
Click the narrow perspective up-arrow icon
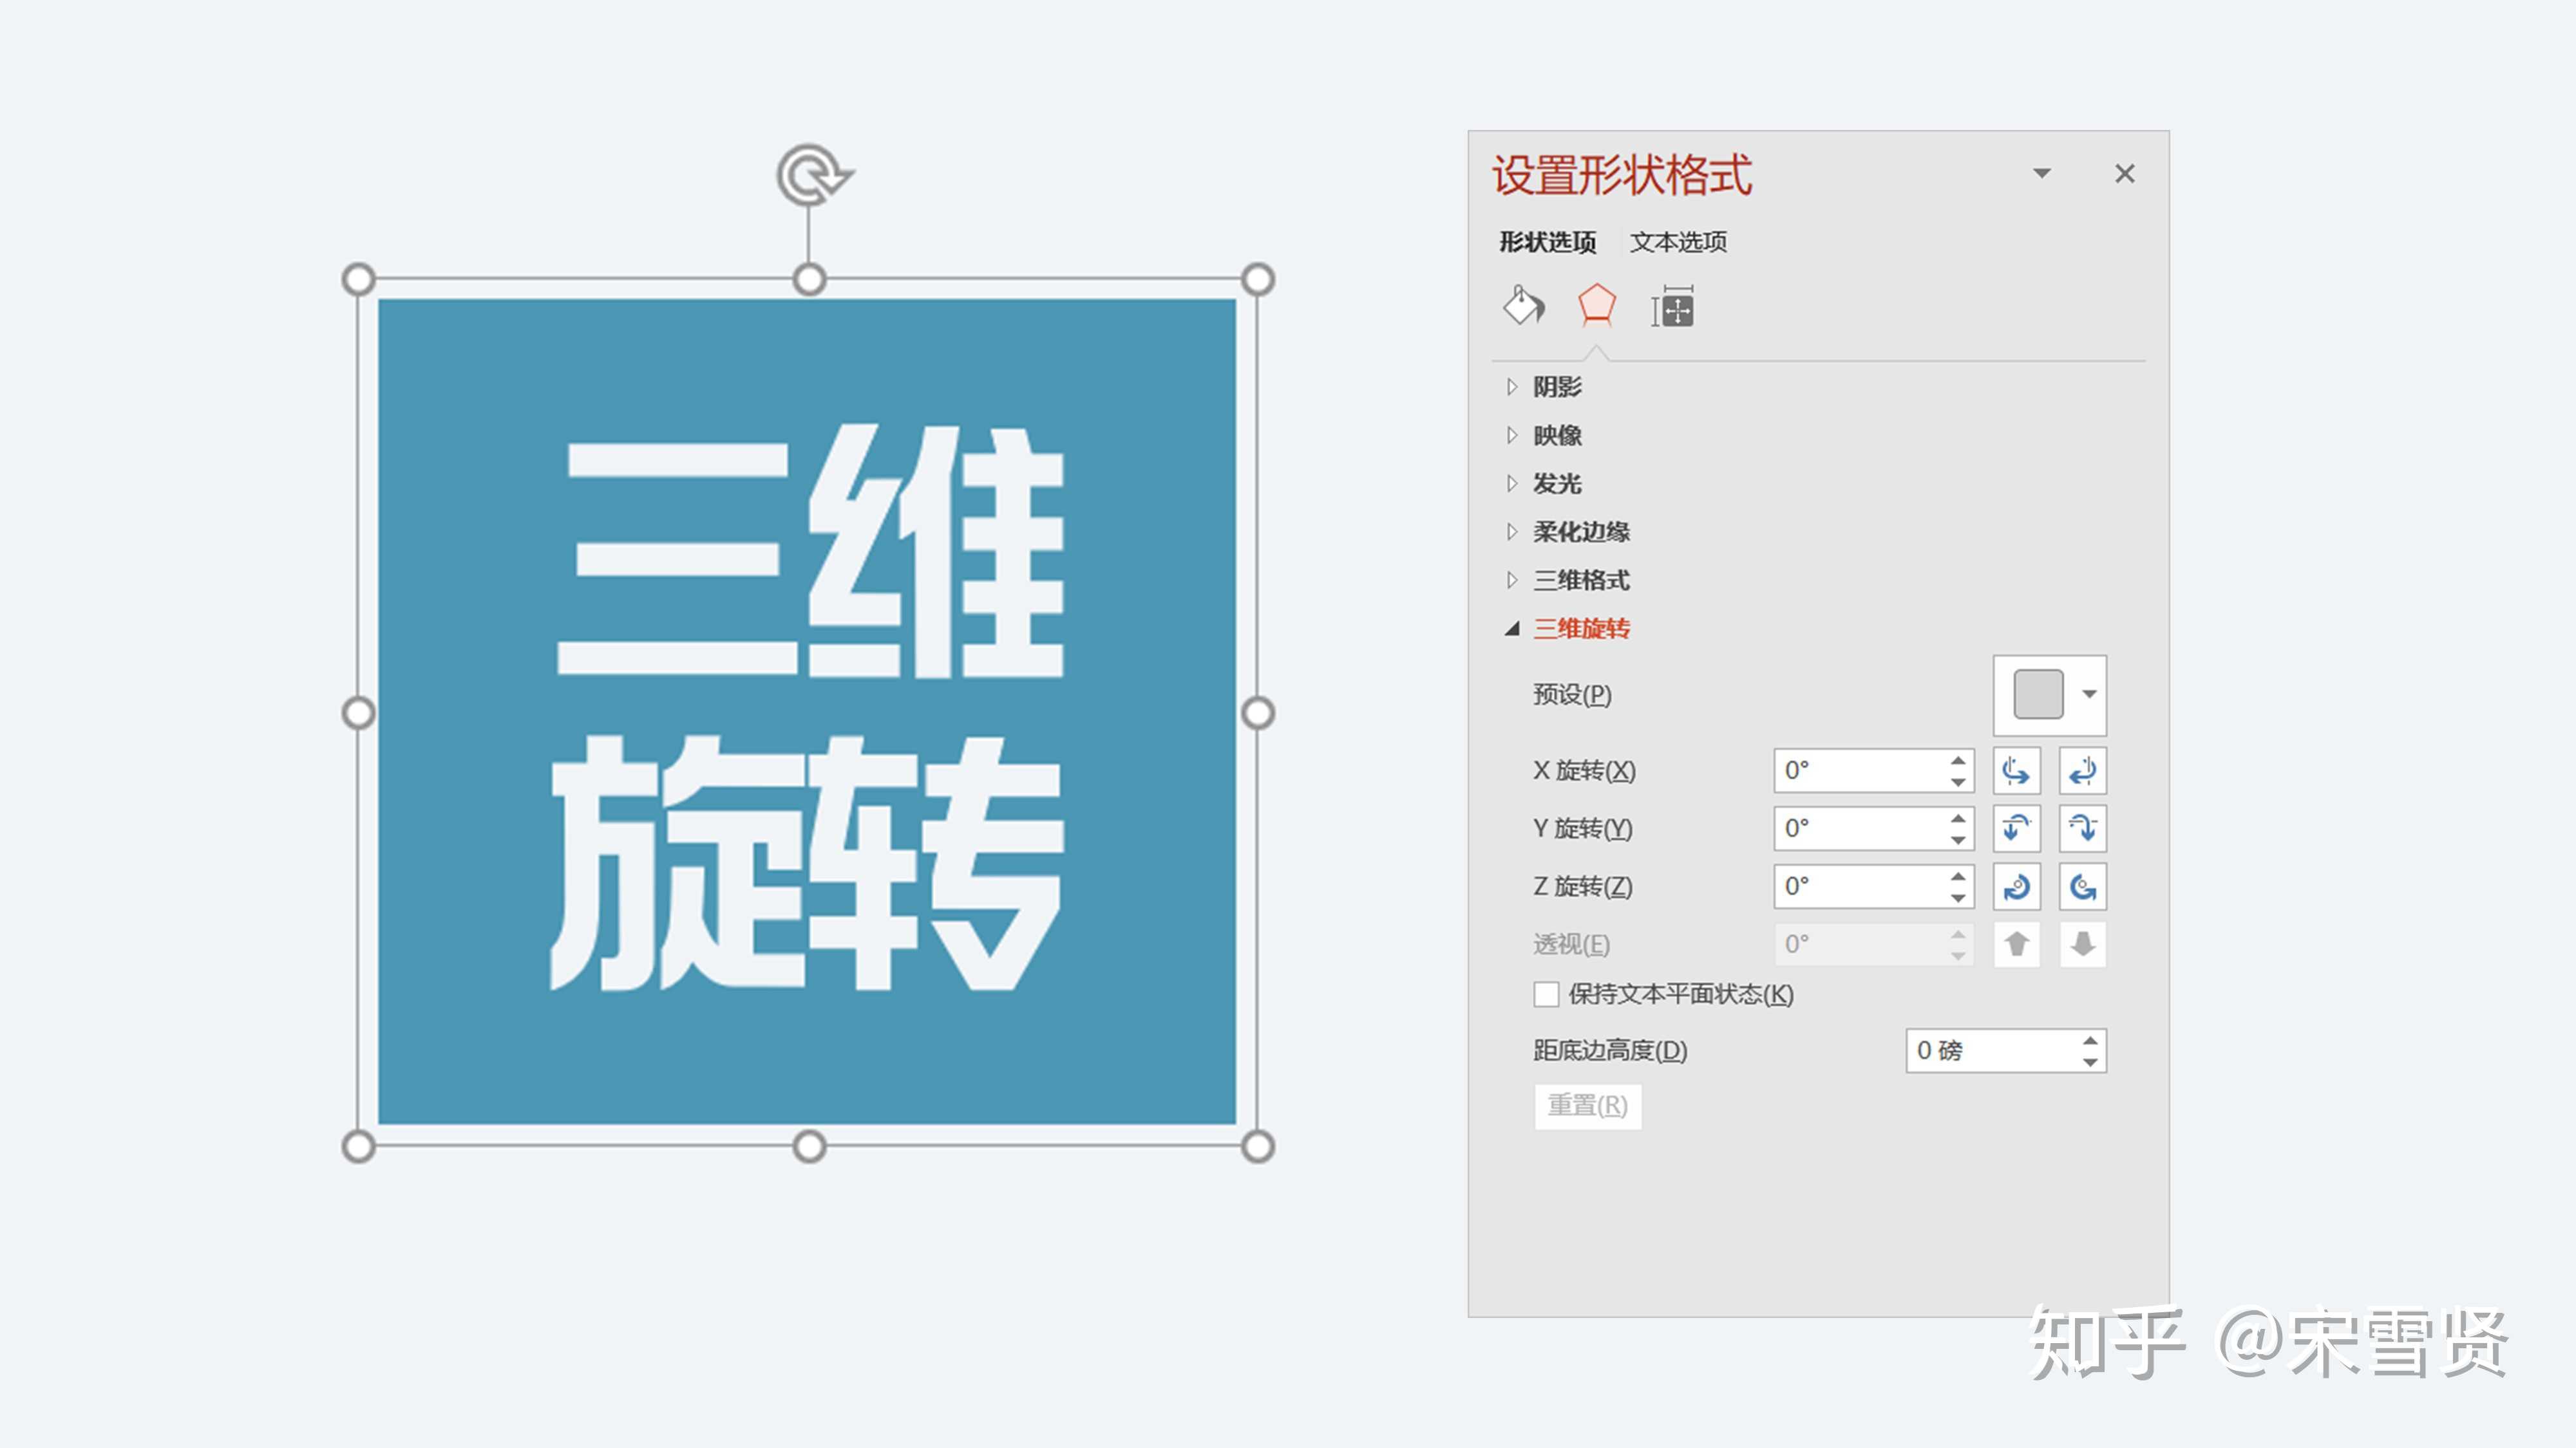[2016, 944]
